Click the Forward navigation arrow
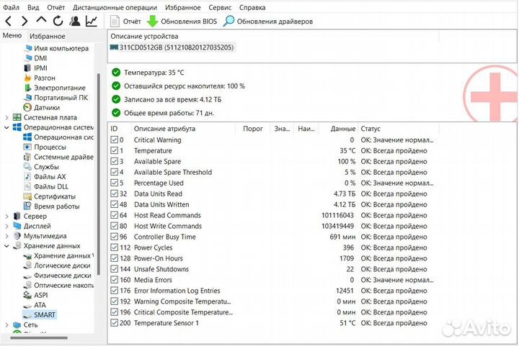Viewport: 519px width, 346px height. click(25, 22)
